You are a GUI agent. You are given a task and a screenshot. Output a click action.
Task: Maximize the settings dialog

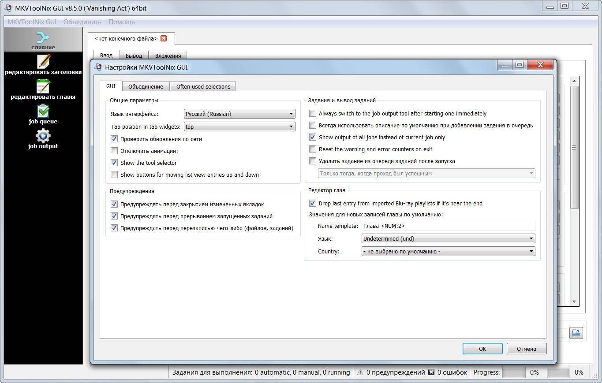(x=520, y=65)
